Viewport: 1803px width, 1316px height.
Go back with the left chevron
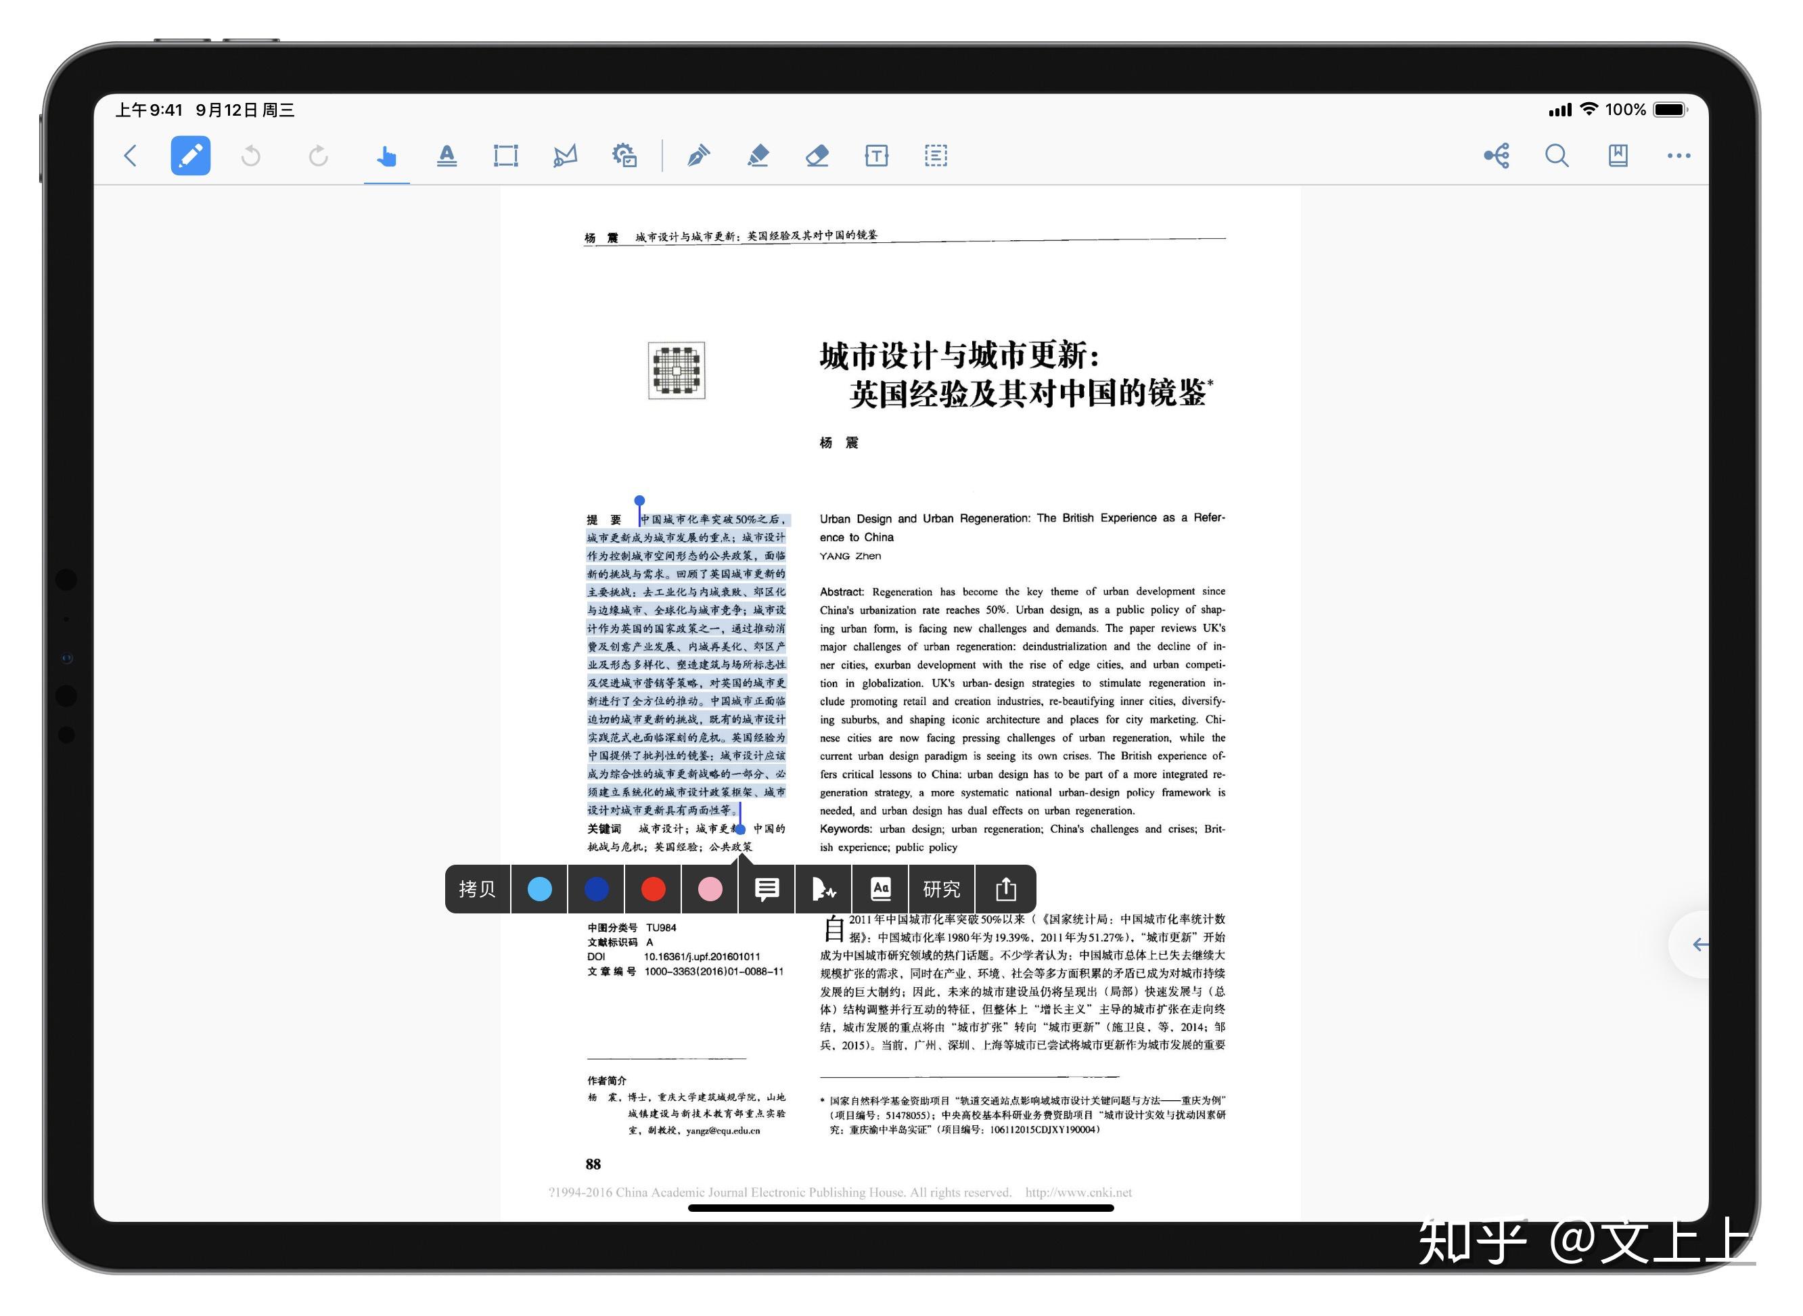(x=131, y=156)
